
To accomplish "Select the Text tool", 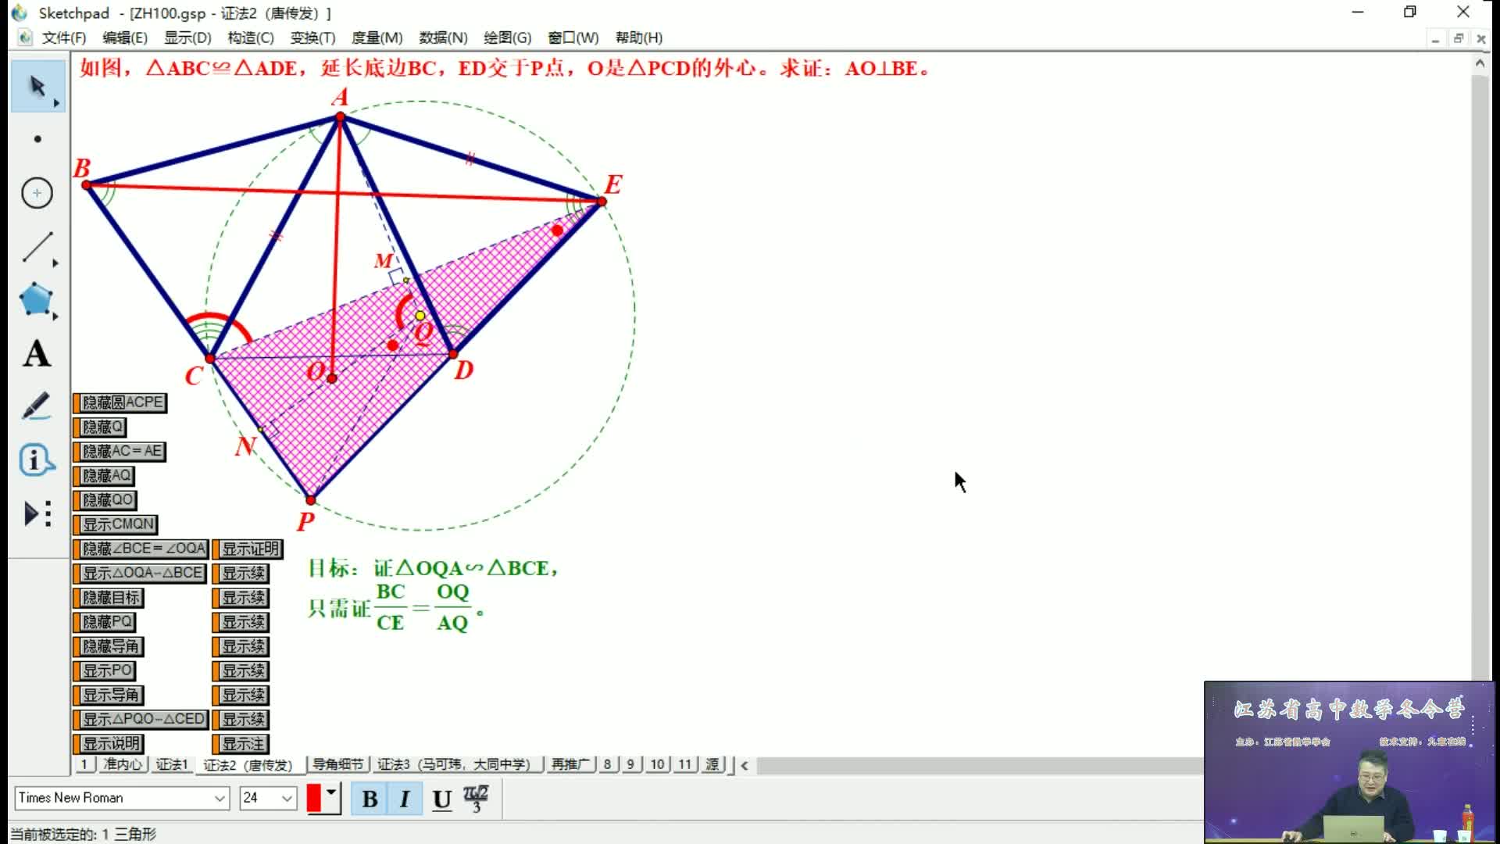I will [x=37, y=354].
